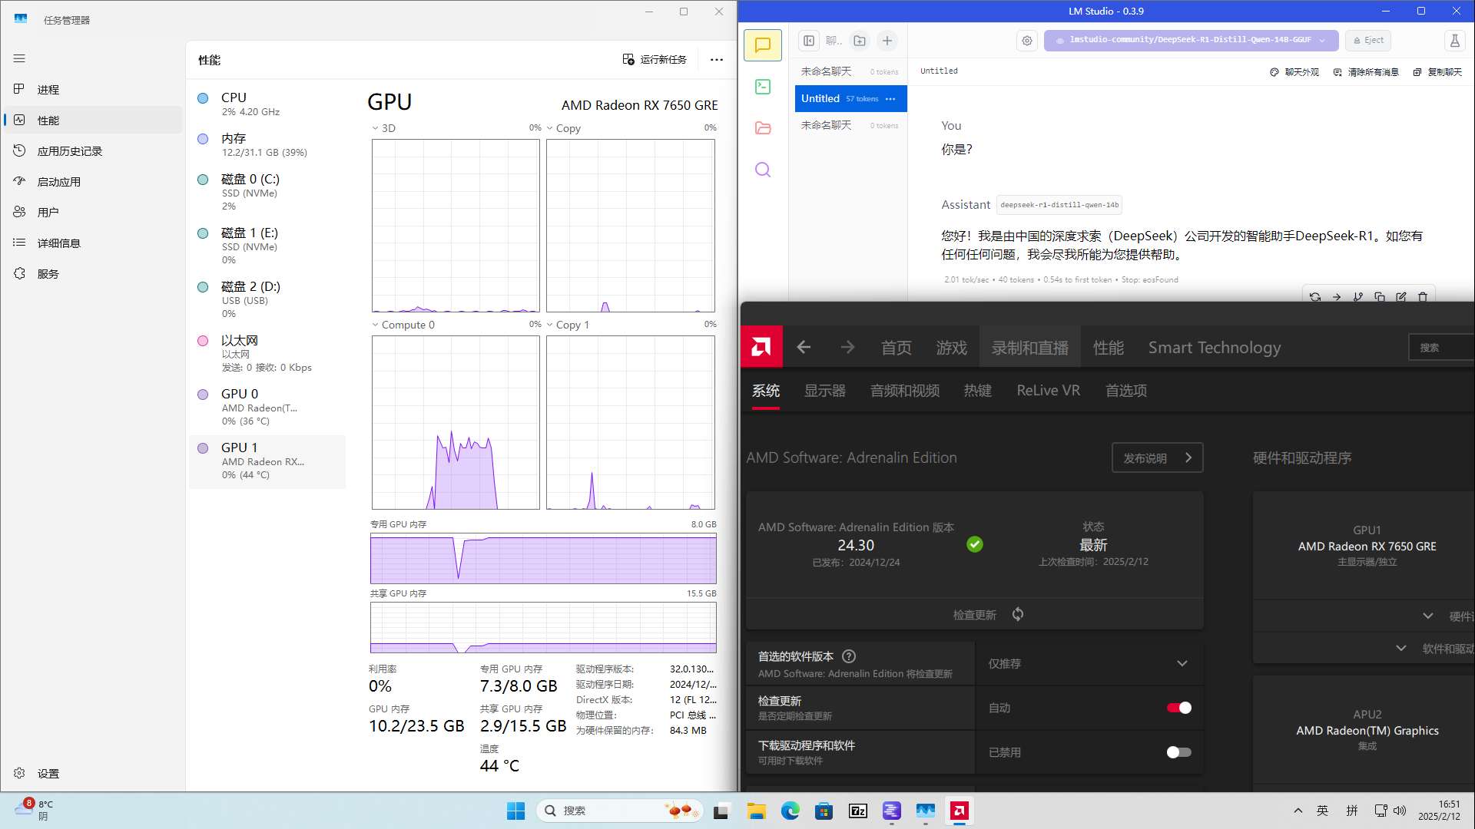
Task: Open AMD Software from the taskbar
Action: 960,811
